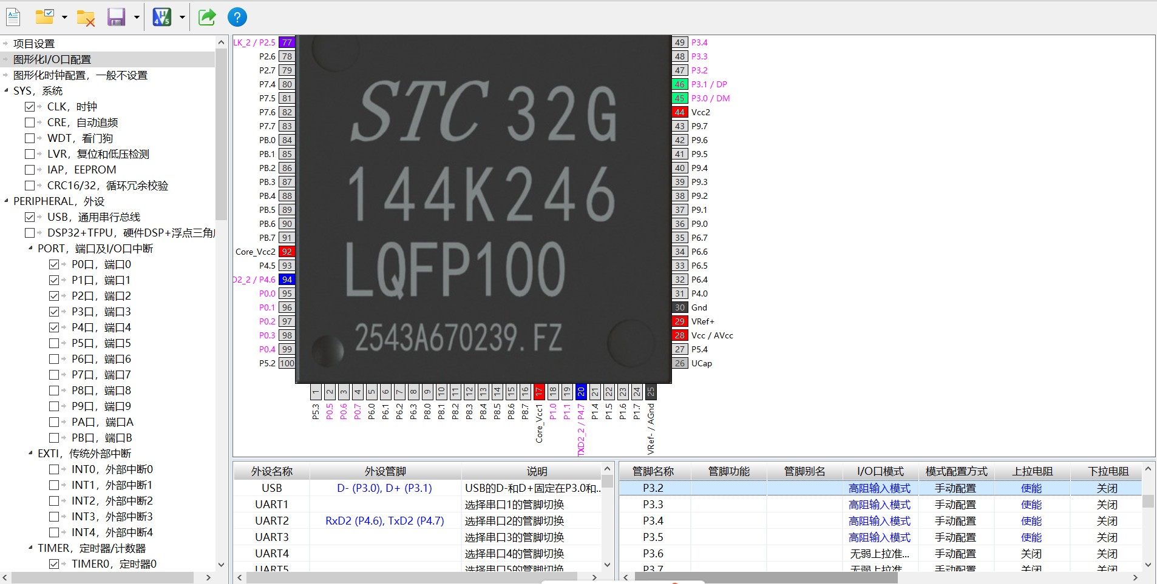Viewport: 1157px width, 584px height.
Task: Select red pin 44 Vcc2
Action: (x=680, y=112)
